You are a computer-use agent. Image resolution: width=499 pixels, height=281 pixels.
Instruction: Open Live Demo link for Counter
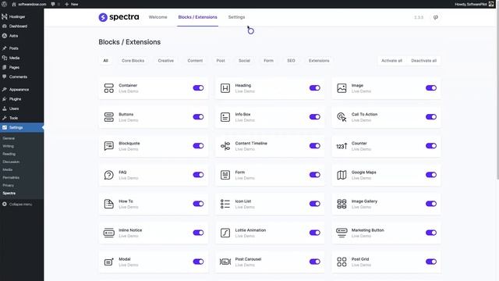click(362, 149)
